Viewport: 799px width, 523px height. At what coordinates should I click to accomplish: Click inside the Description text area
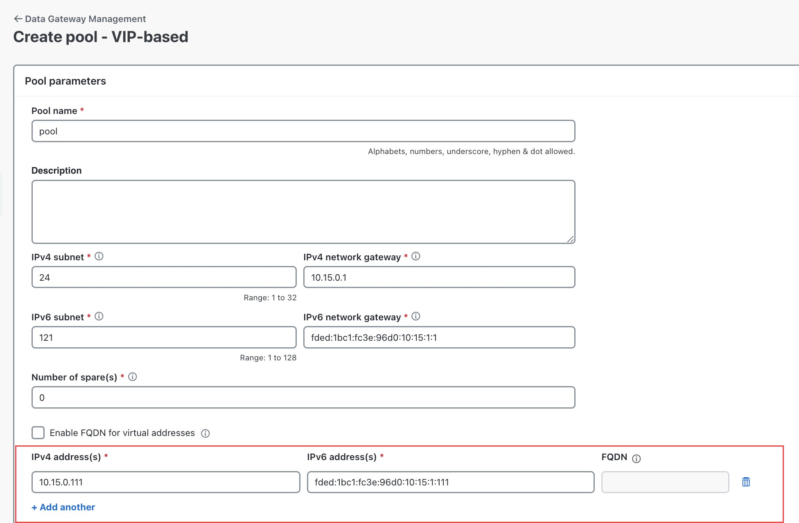tap(303, 212)
